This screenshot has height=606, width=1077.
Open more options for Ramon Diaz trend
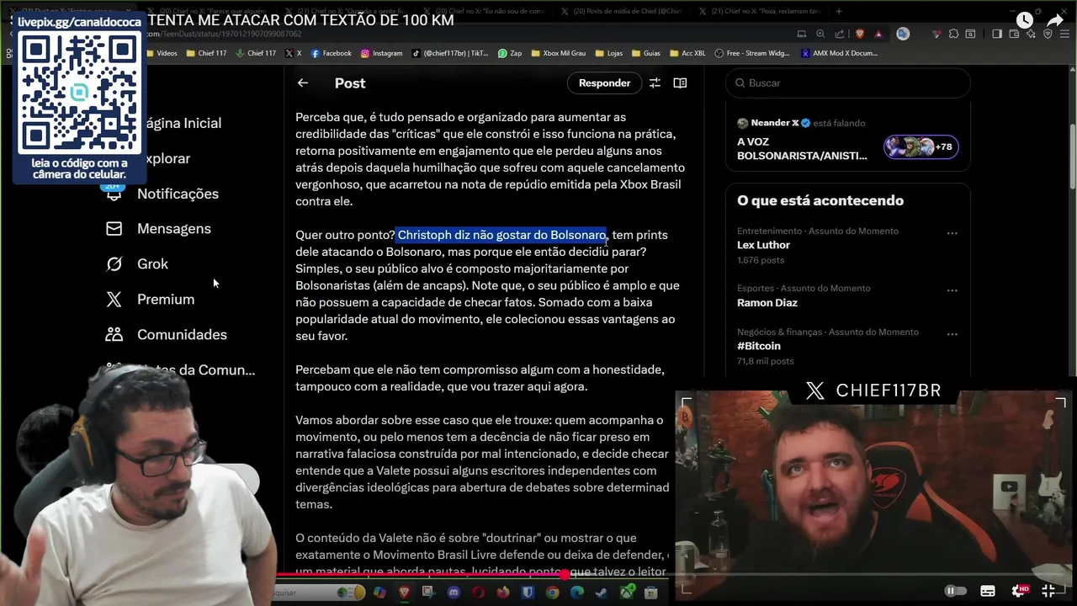pyautogui.click(x=952, y=290)
